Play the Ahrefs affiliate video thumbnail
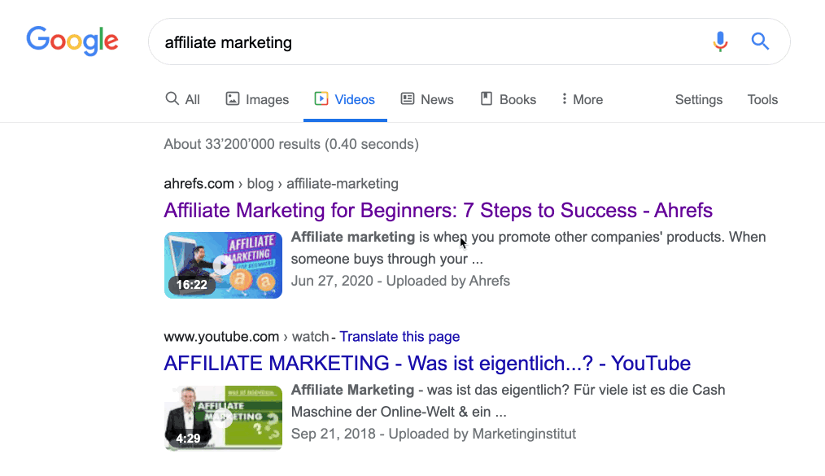The image size is (825, 476). [223, 265]
